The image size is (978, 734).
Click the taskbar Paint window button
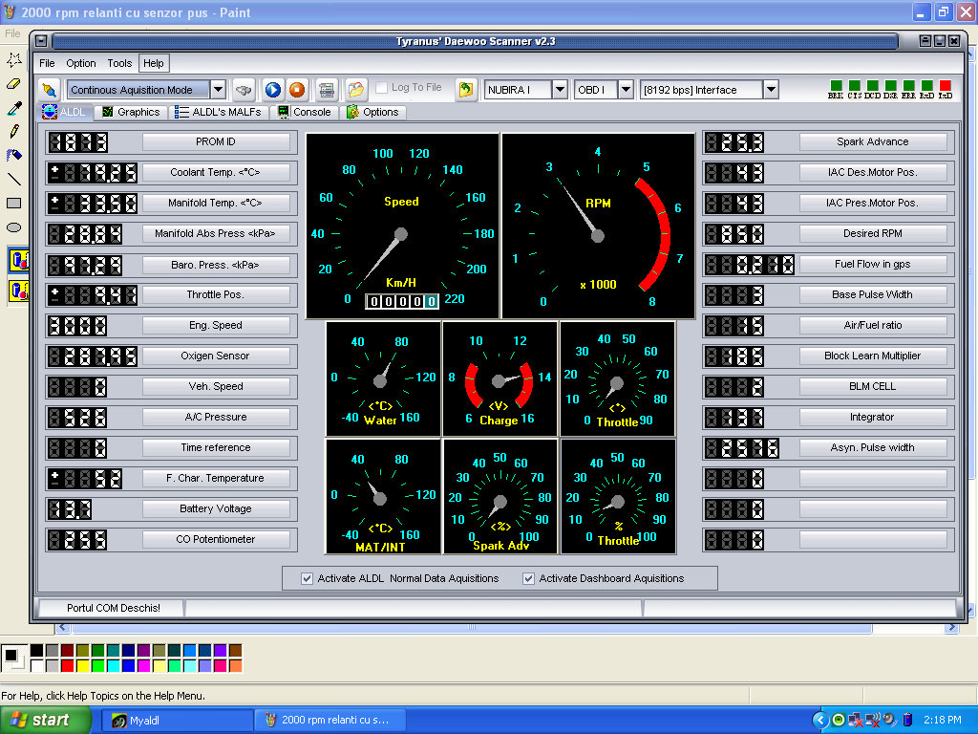click(330, 721)
